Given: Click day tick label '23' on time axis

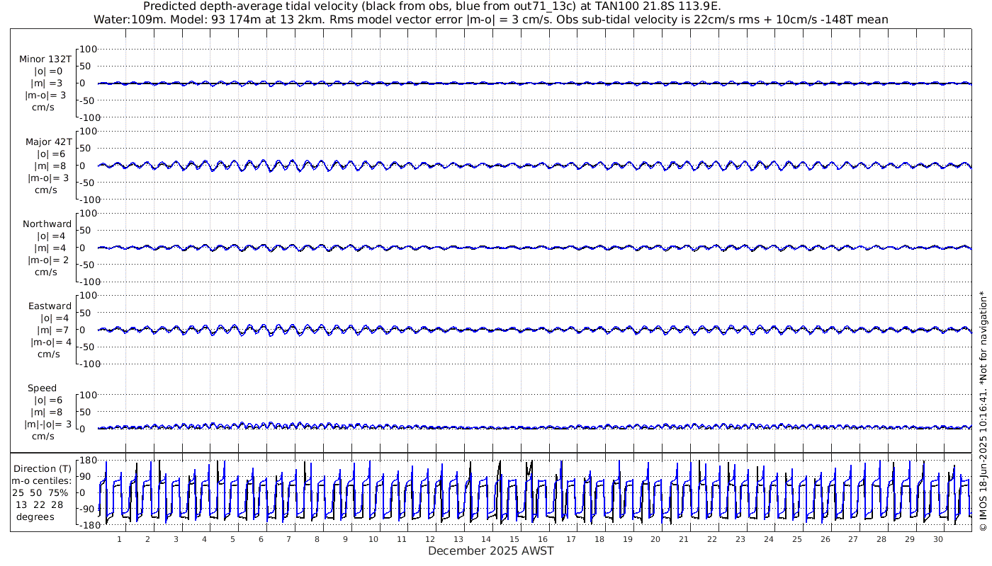Looking at the screenshot, I should (740, 539).
